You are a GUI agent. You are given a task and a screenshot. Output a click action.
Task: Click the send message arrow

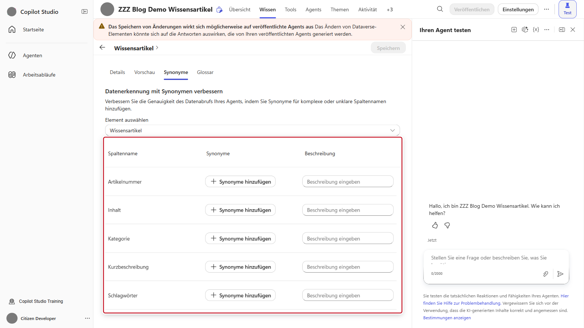point(560,274)
